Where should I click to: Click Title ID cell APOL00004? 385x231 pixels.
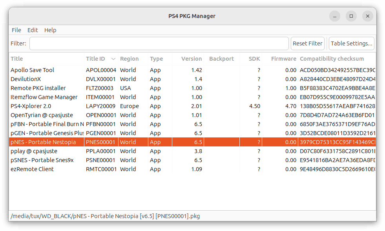tap(101, 70)
